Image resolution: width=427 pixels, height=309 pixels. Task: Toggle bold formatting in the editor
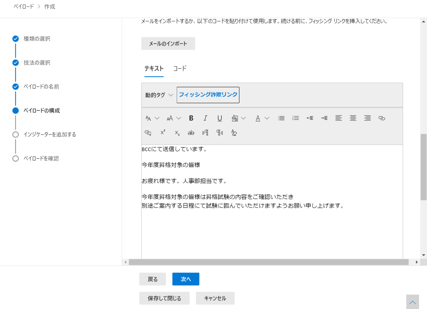191,118
